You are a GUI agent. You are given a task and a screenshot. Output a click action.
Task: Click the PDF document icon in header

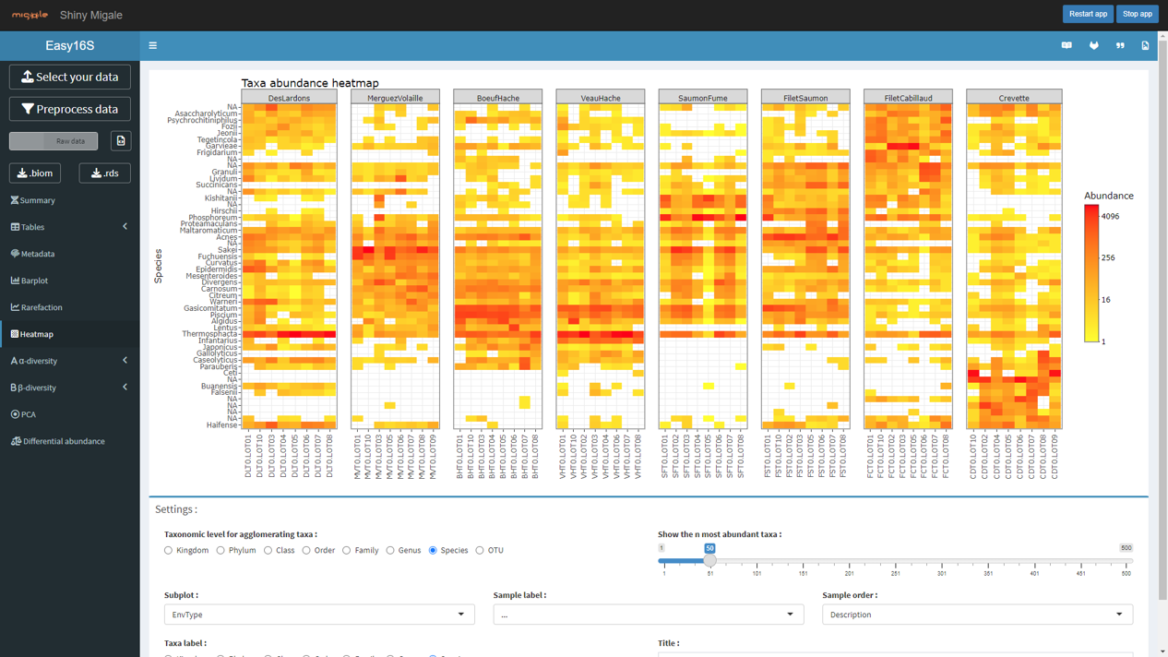1145,45
